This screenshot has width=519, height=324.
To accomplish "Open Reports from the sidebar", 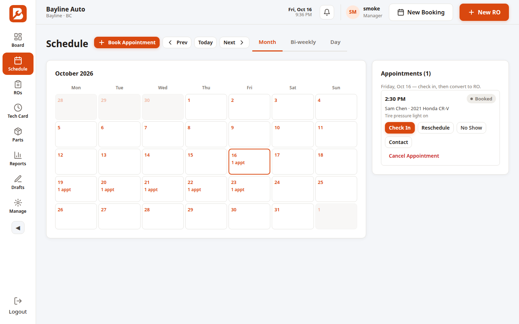I will [x=18, y=159].
